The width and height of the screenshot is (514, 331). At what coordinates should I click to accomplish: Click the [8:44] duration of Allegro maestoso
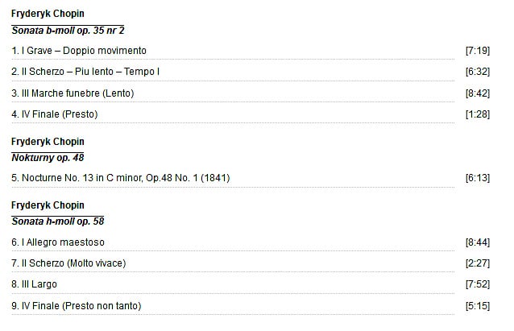[478, 242]
